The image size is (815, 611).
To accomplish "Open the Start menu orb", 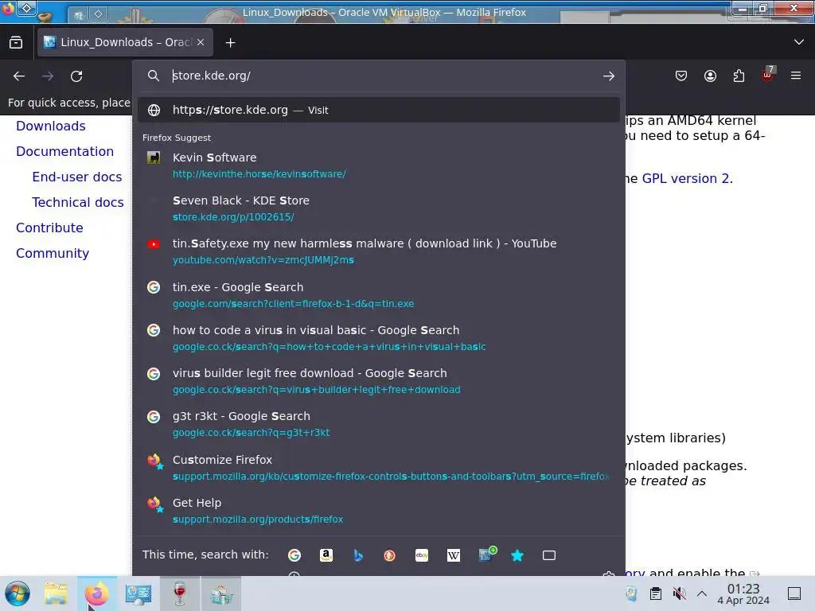I will click(18, 593).
